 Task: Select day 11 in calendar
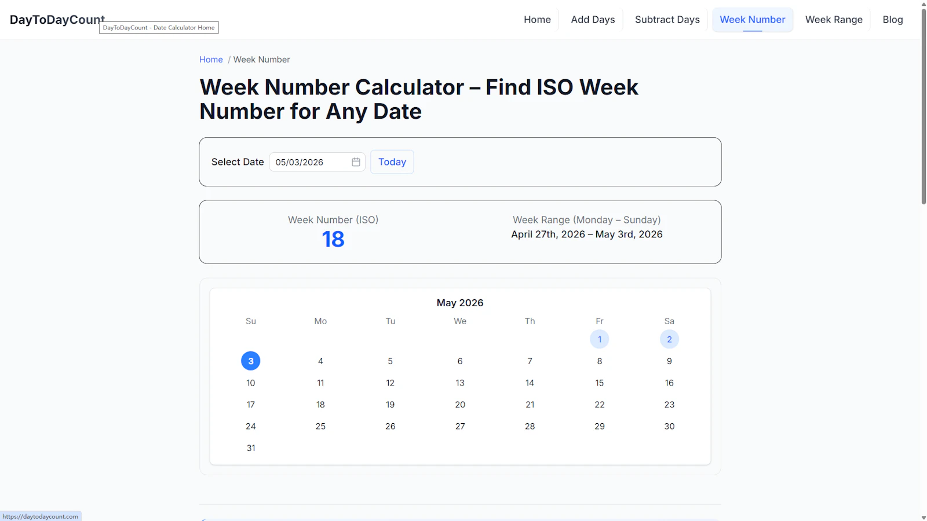[320, 383]
